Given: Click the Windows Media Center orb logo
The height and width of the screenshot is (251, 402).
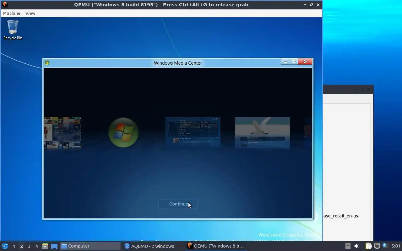Looking at the screenshot, I should point(123,132).
